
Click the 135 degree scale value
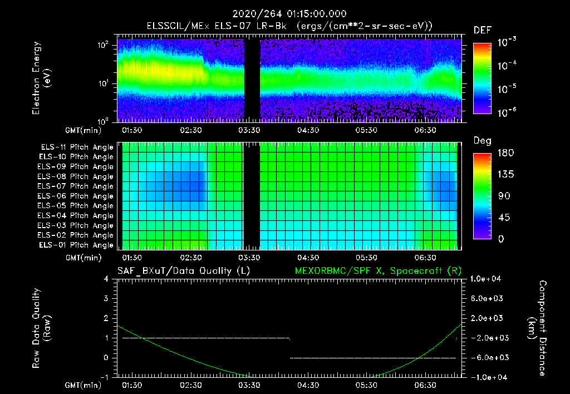pyautogui.click(x=506, y=174)
